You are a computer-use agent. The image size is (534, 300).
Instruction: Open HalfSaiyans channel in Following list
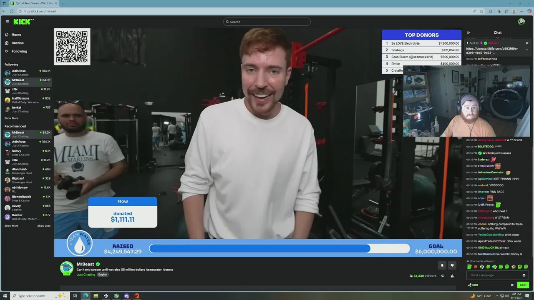[28, 100]
